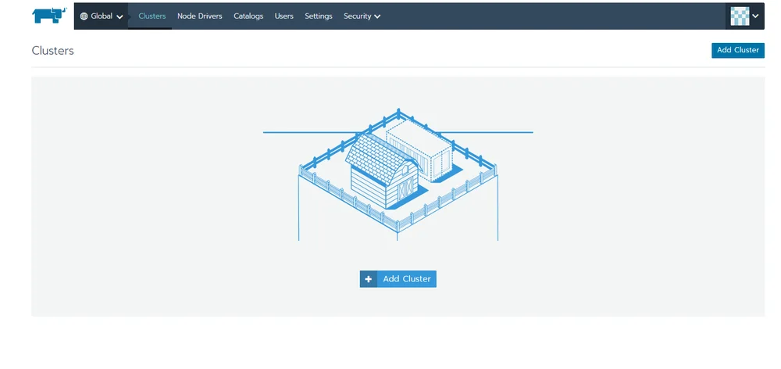781x369 pixels.
Task: Click the Clusters page heading
Action: click(x=53, y=50)
